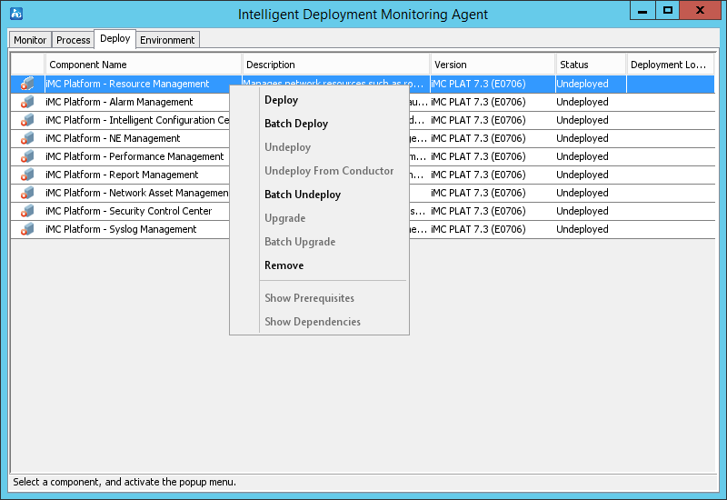The width and height of the screenshot is (727, 500).
Task: Select iMC Platform - Intelligent Configuration Center name
Action: (137, 120)
